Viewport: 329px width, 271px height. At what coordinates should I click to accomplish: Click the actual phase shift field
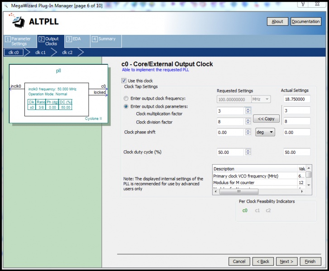[297, 132]
